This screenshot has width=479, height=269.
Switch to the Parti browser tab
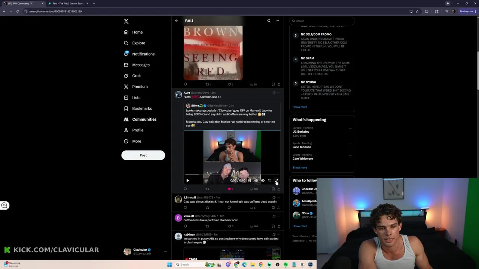coord(67,3)
